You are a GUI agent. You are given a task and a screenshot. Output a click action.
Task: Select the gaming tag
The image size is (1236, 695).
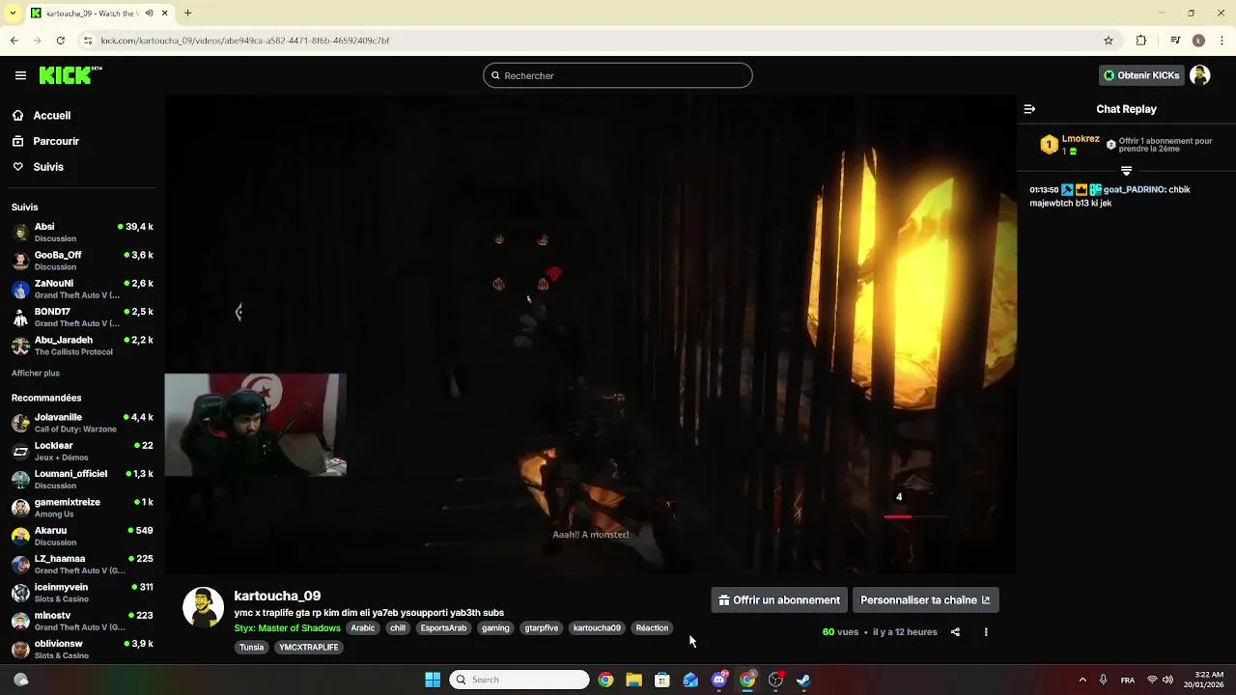(x=495, y=628)
